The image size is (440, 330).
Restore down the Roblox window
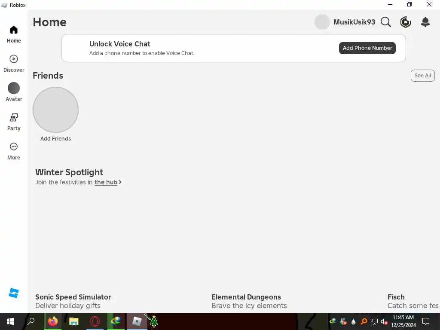[409, 4]
